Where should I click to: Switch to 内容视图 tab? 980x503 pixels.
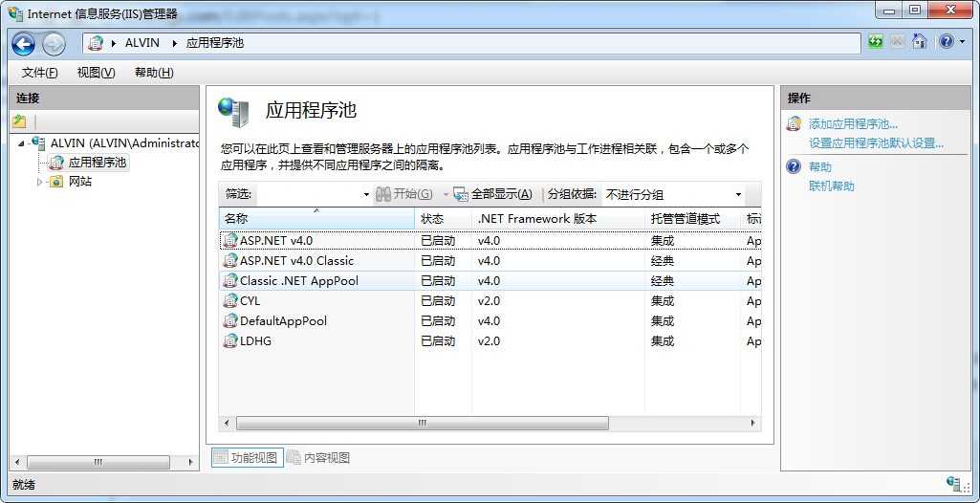pyautogui.click(x=318, y=457)
